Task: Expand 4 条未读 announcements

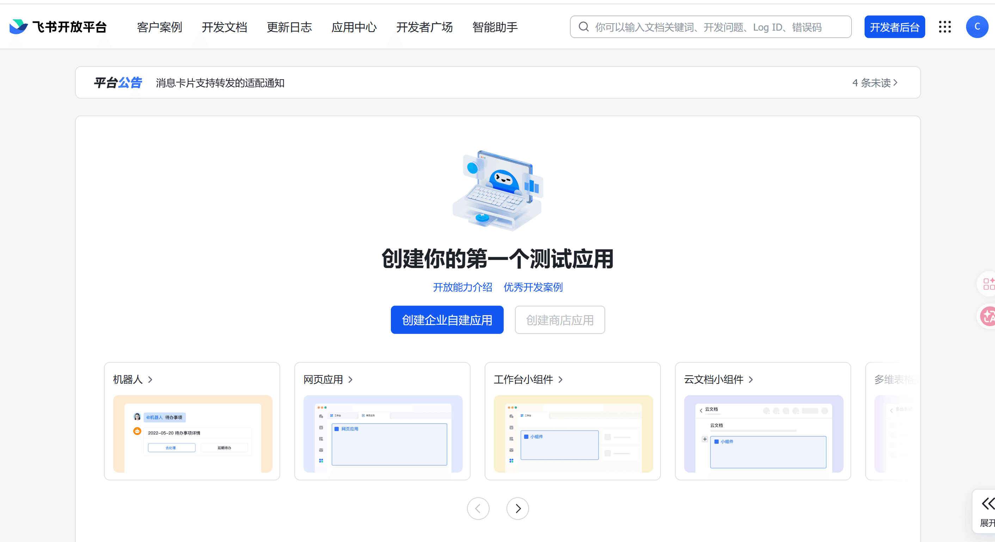Action: pos(874,83)
